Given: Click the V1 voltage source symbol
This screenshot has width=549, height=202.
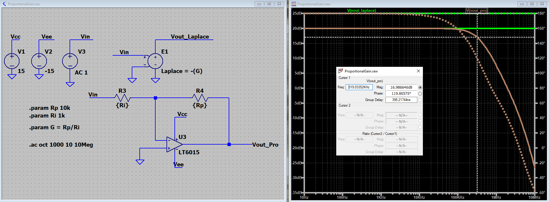Looking at the screenshot, I should [12, 61].
